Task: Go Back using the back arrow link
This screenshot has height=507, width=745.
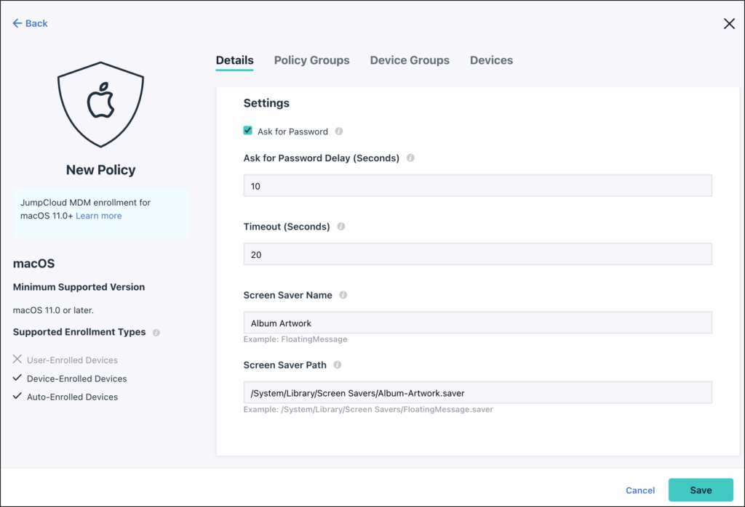Action: click(x=31, y=23)
